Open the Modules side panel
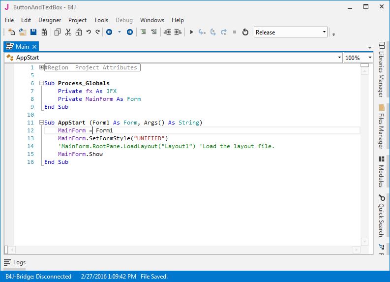The image size is (390, 282). click(x=382, y=172)
